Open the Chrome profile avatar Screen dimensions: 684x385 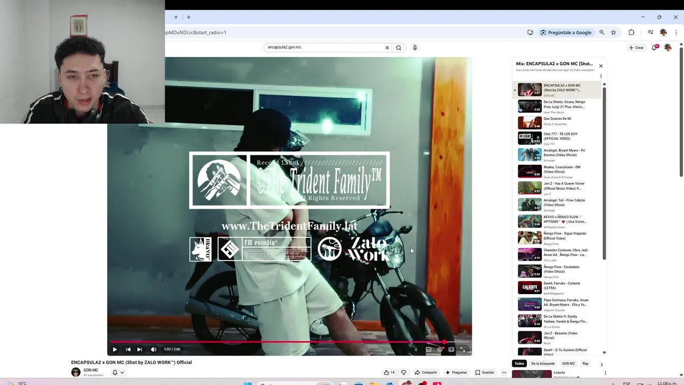tap(663, 32)
